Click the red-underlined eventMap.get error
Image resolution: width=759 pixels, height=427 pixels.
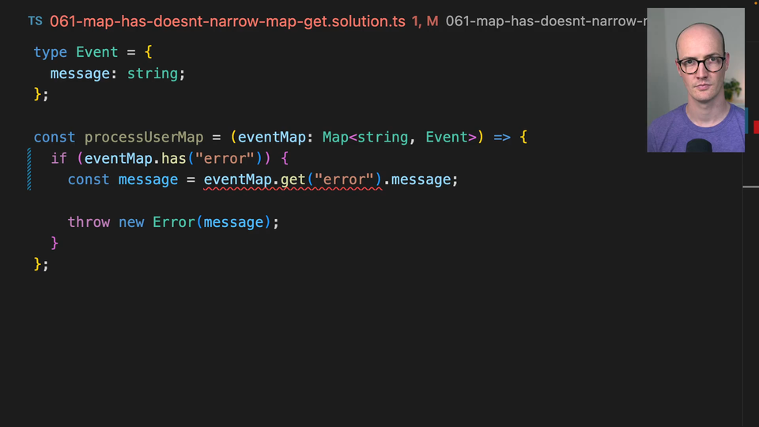292,180
